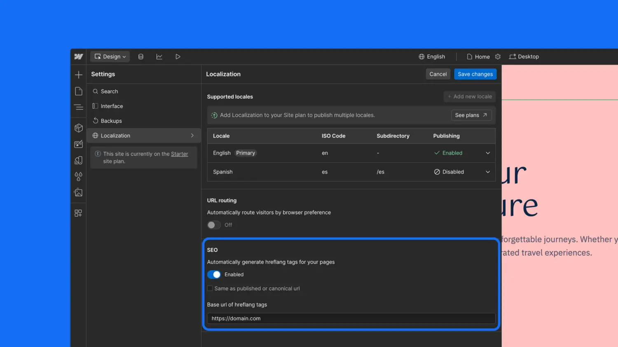The width and height of the screenshot is (618, 347).
Task: Click the base url hreflang input field
Action: coord(351,318)
